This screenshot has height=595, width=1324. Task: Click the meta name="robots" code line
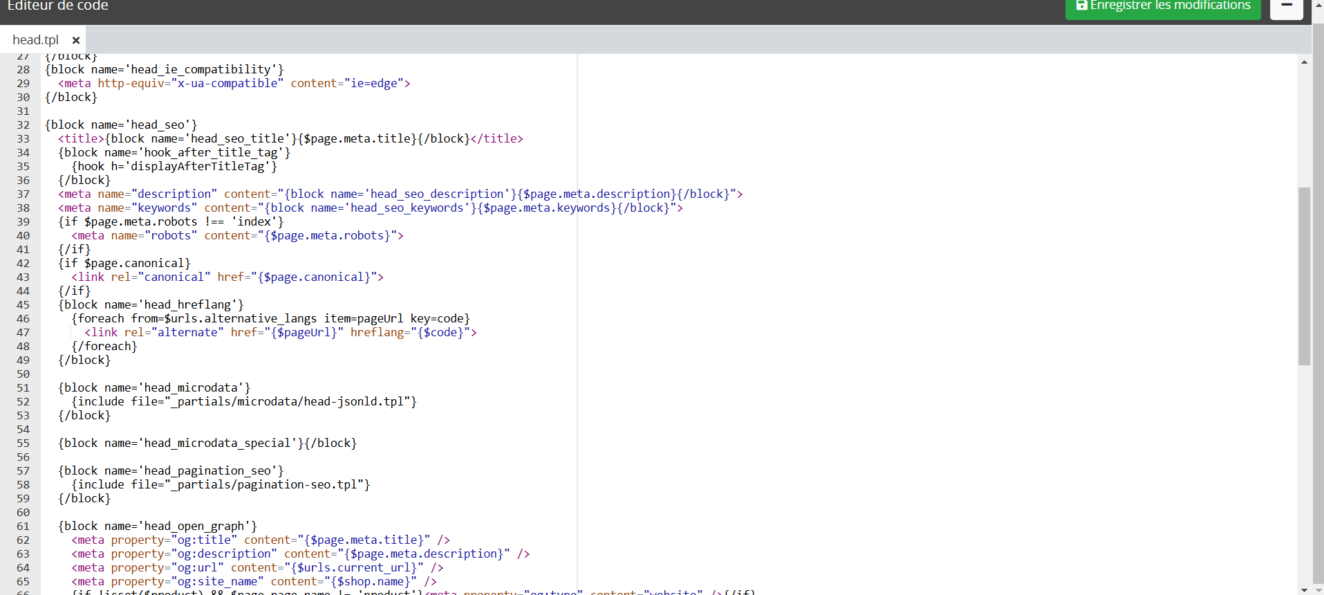pyautogui.click(x=237, y=235)
